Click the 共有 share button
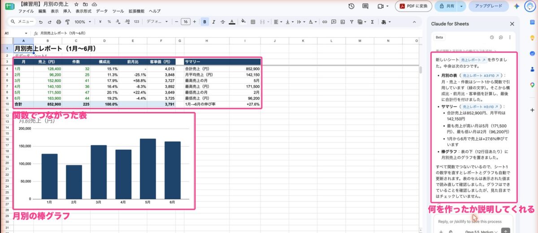Image resolution: width=538 pixels, height=233 pixels. (x=447, y=6)
